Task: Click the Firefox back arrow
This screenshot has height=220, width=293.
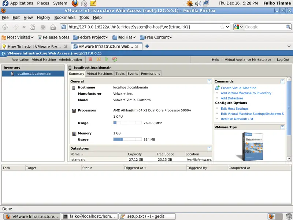Action: click(5, 27)
